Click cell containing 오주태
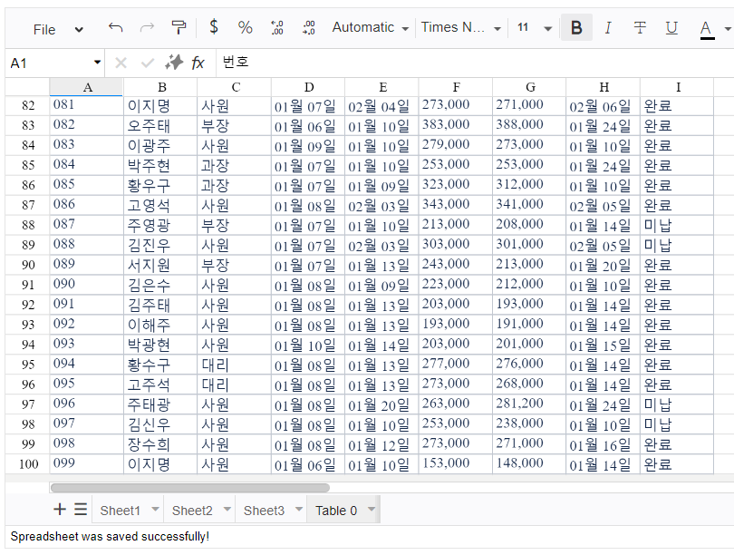 [x=160, y=125]
